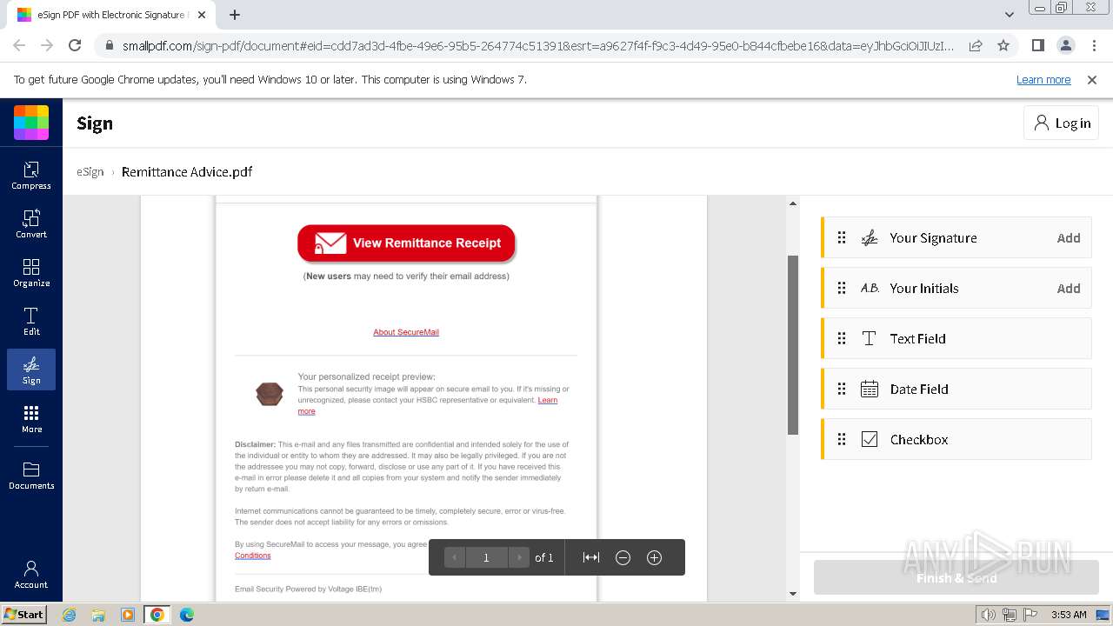Click document scrollbar up arrow
1113x626 pixels.
(792, 203)
